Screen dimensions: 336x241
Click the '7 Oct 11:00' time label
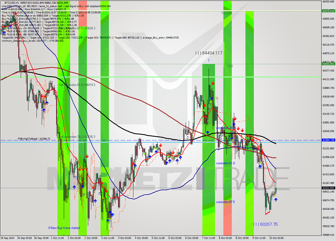point(208,238)
